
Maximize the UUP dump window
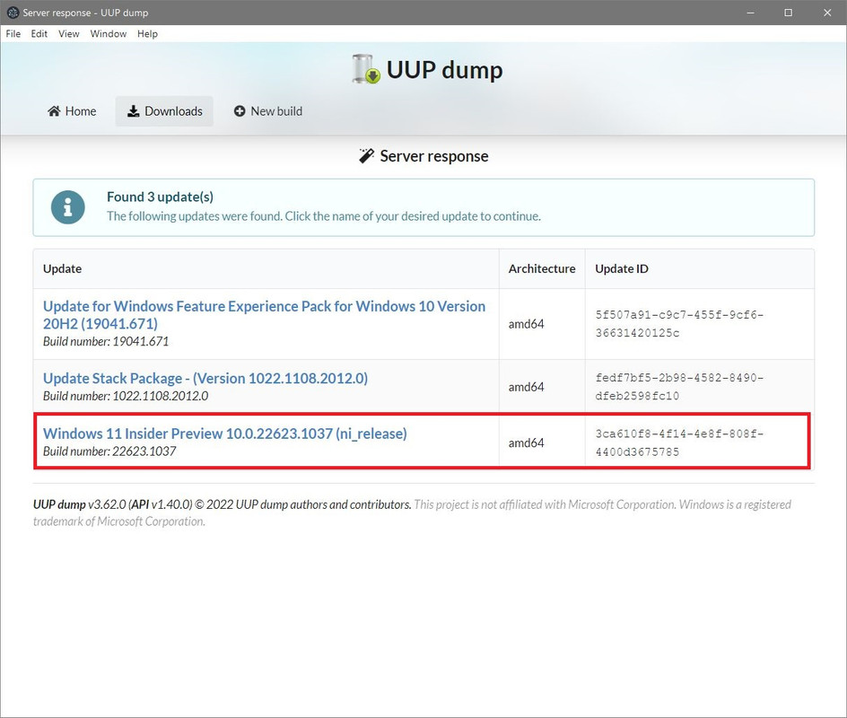point(788,13)
